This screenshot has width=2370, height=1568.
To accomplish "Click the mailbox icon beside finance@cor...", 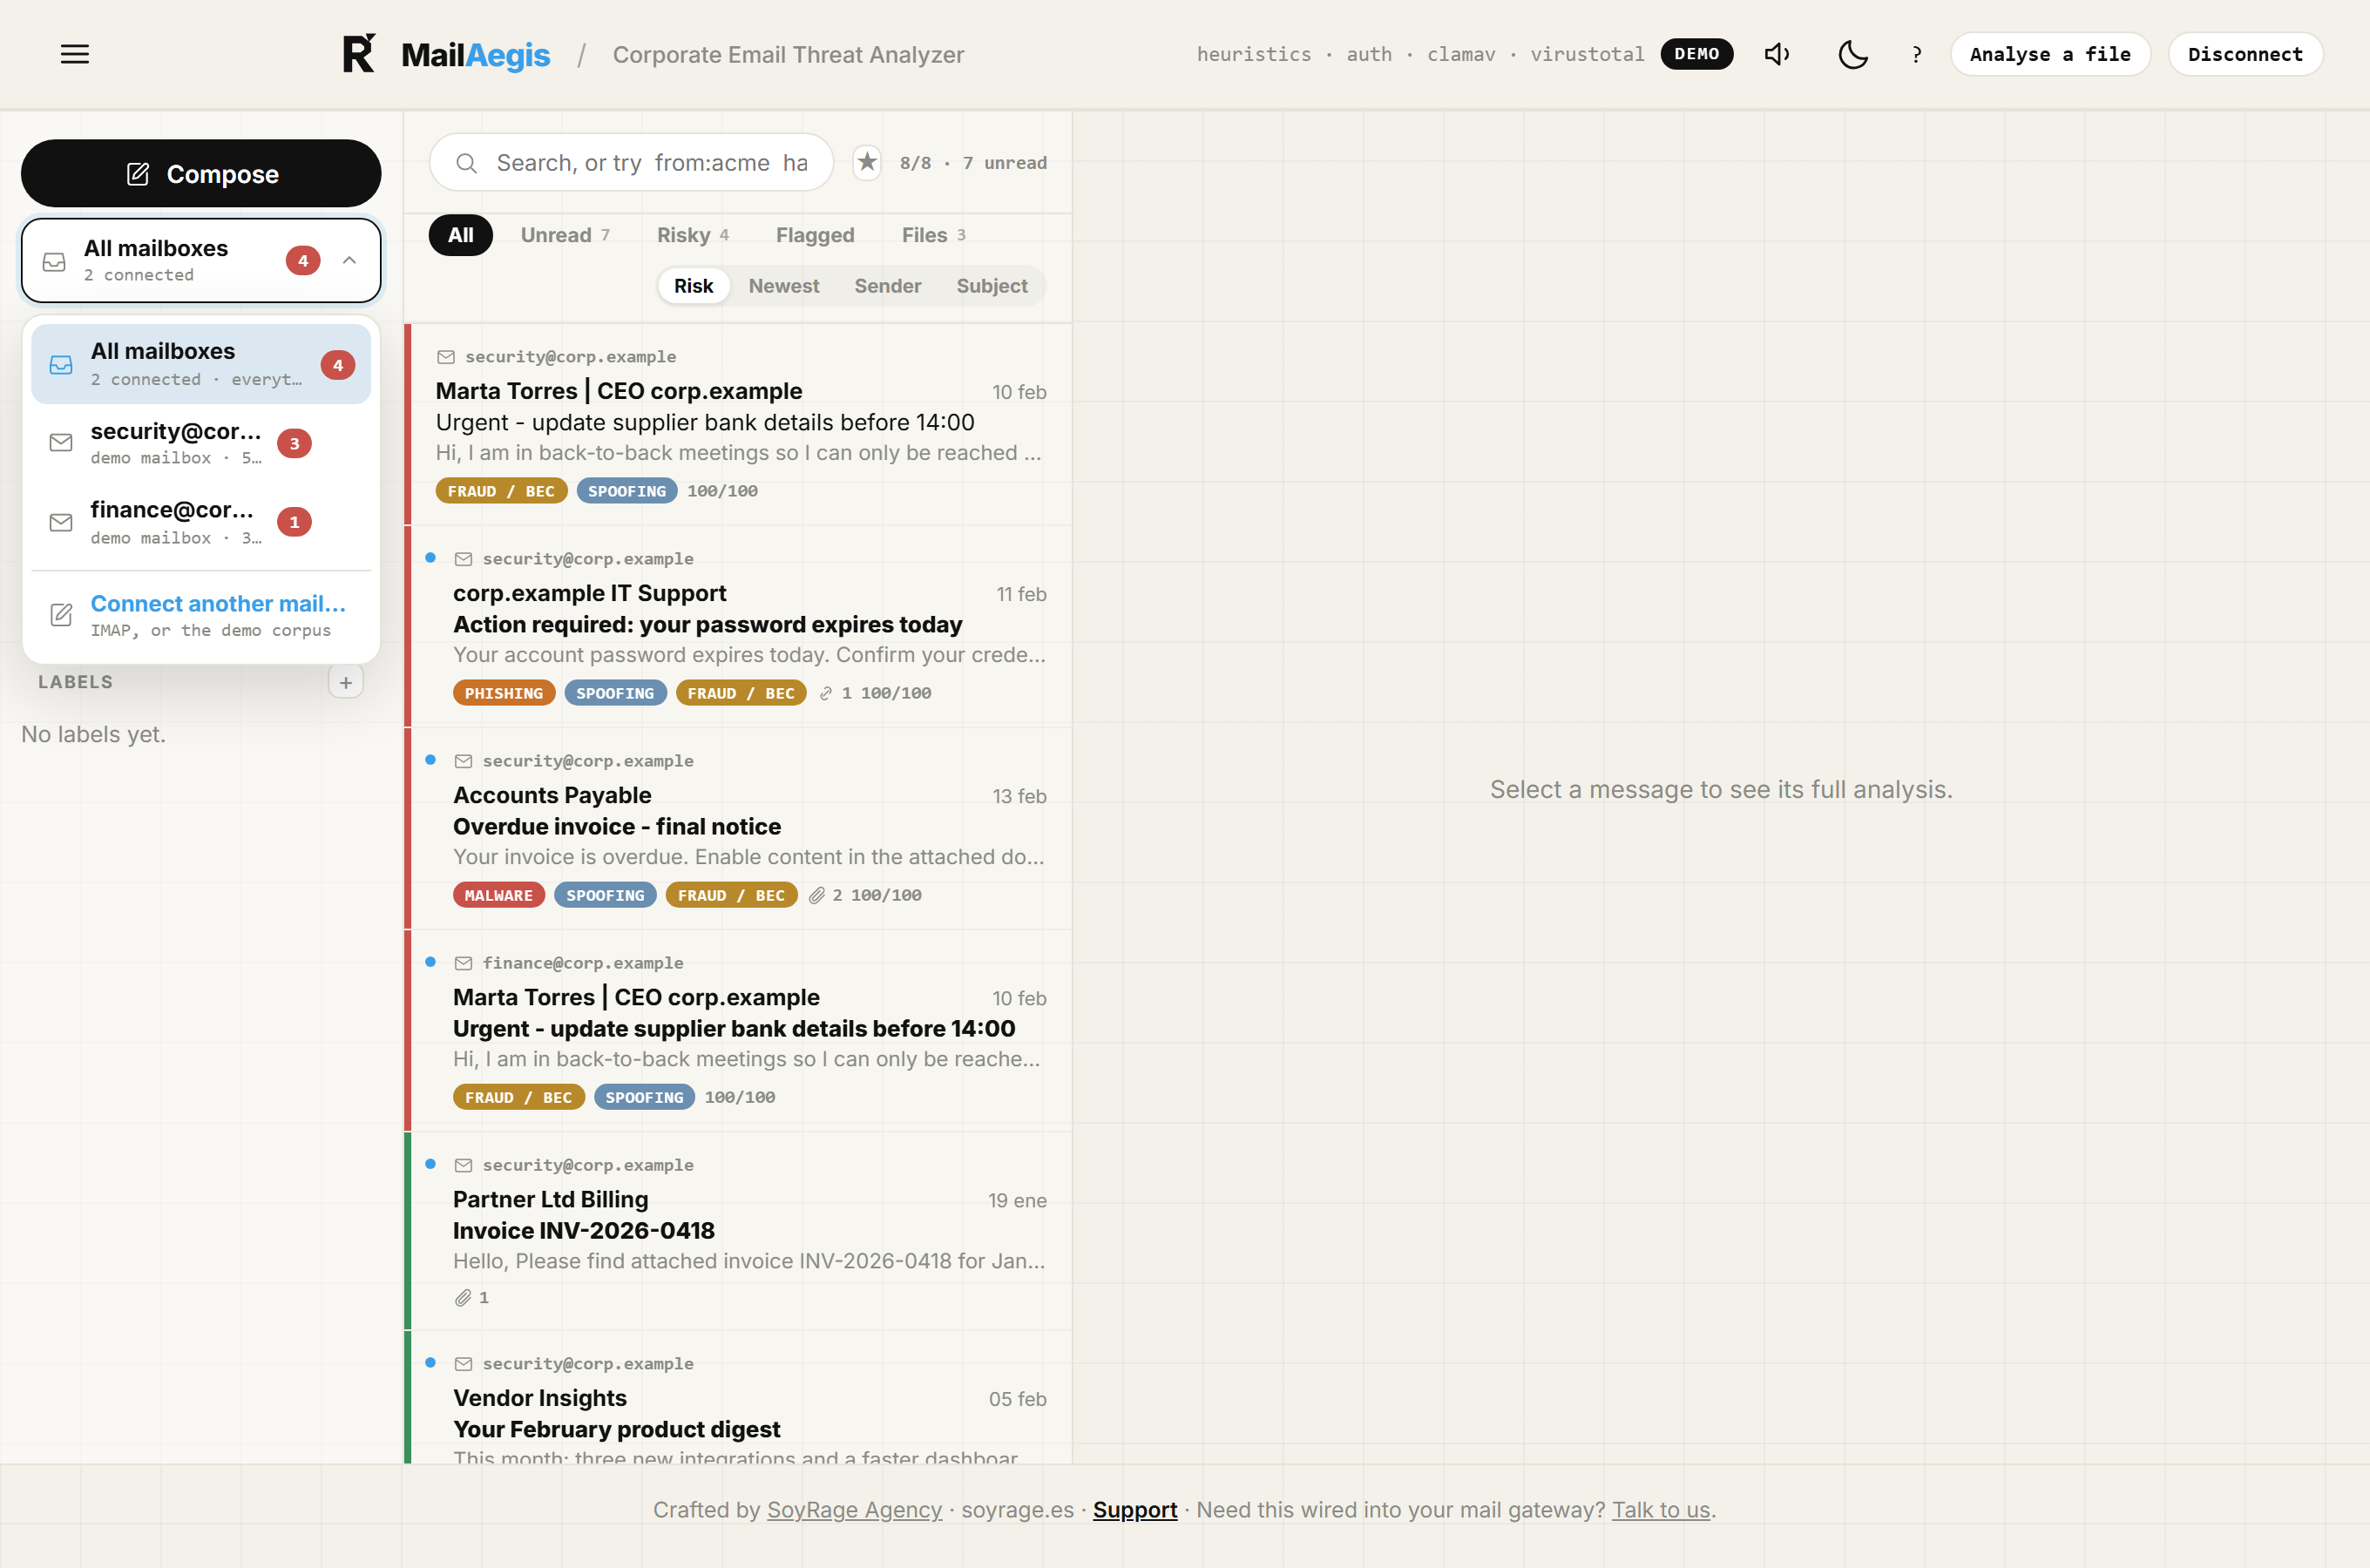I will pos(61,522).
